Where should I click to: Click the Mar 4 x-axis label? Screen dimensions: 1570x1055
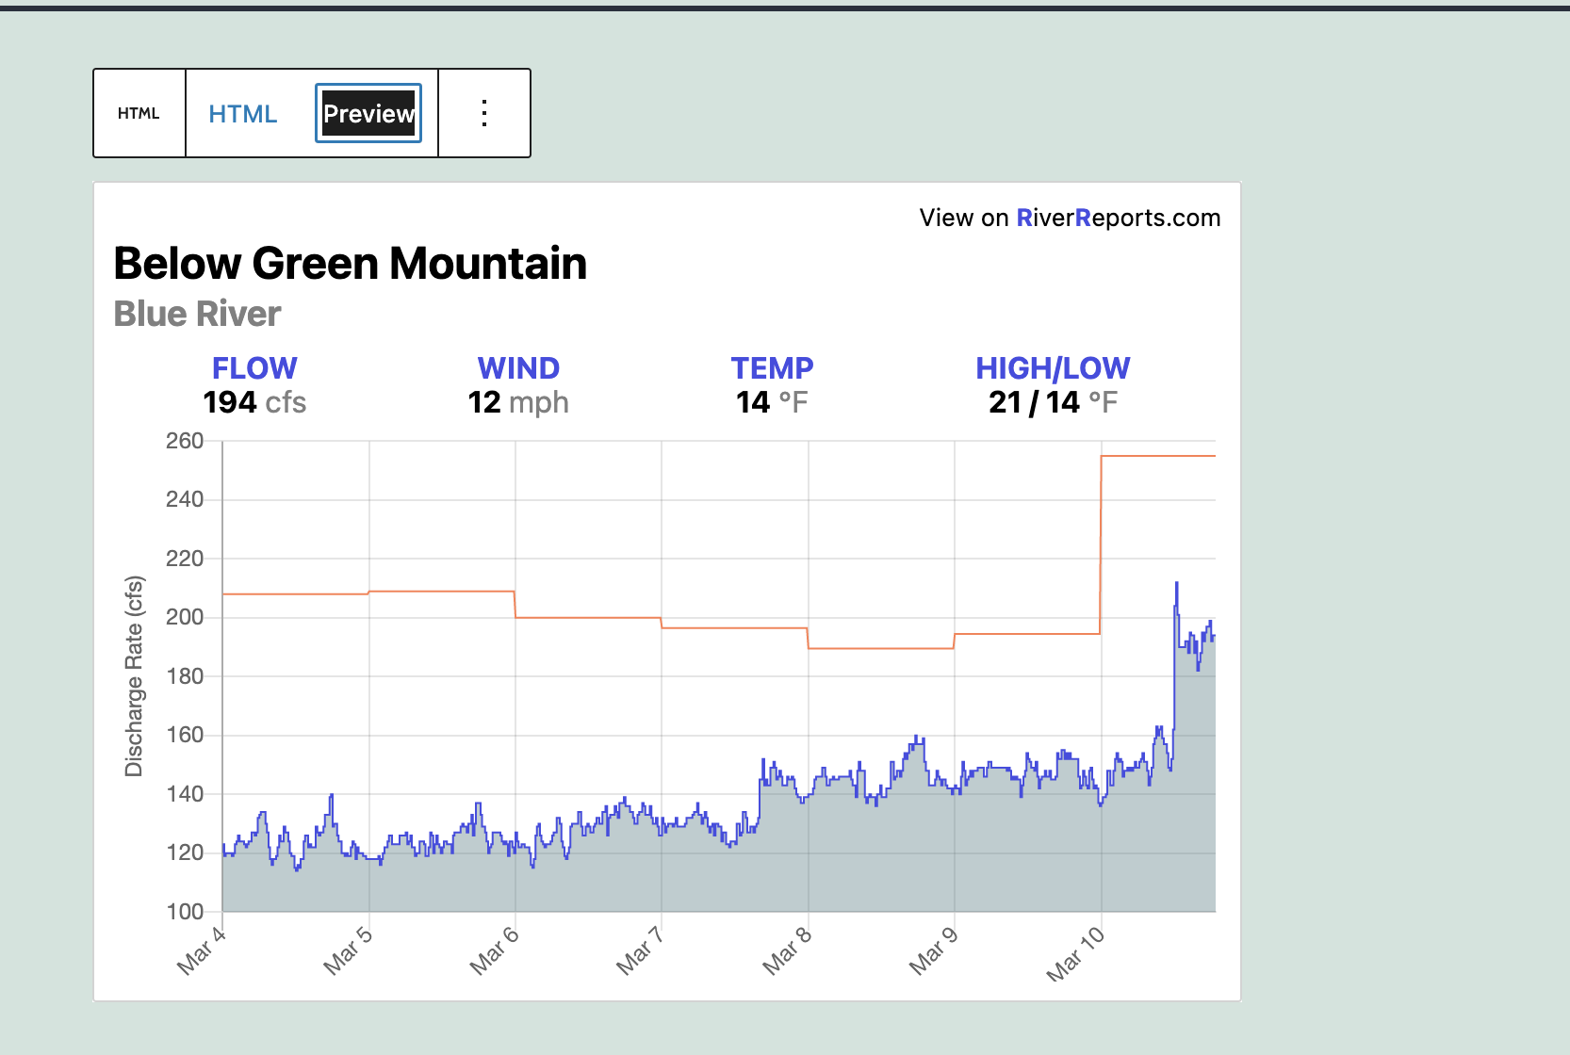tap(202, 949)
